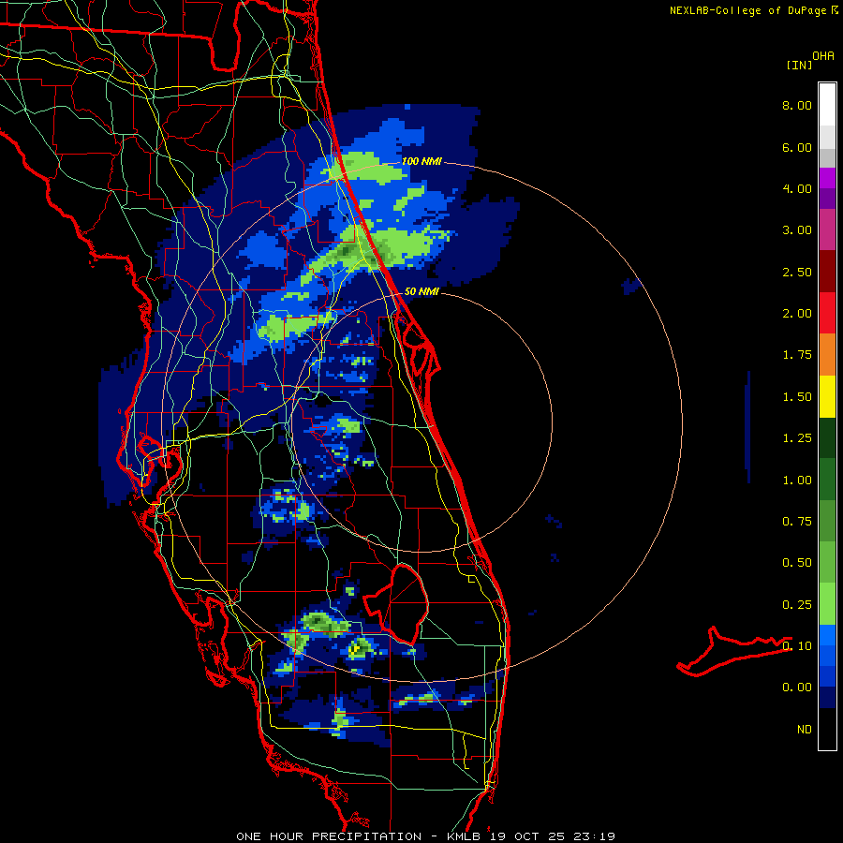Select the bright red swatch above 2.00
Viewport: 843px width, 843px height.
tap(827, 313)
